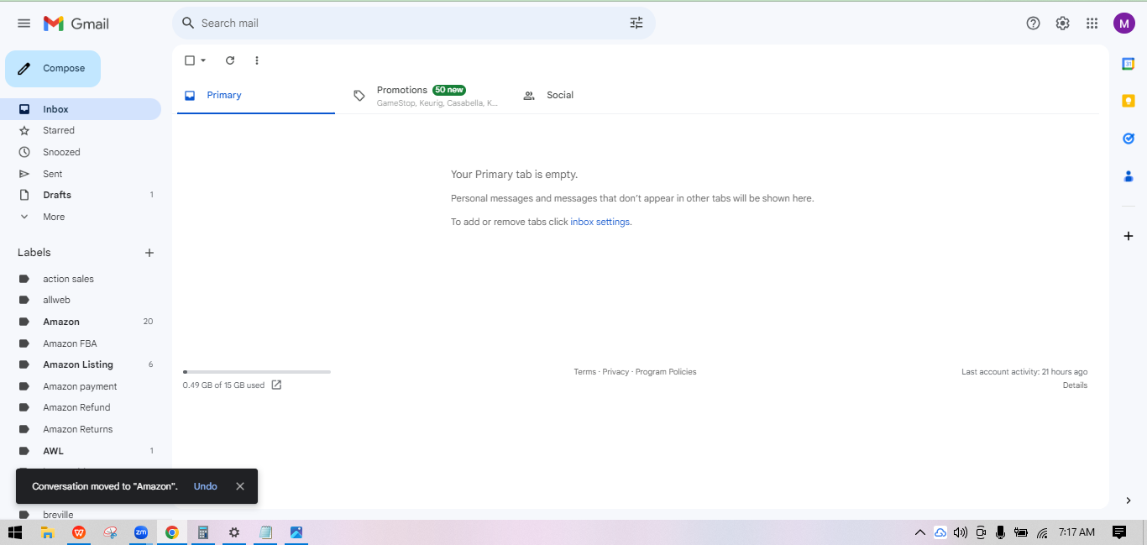Open Windows Settings taskbar gear icon
Screen dimensions: 1147x545
[x=234, y=532]
